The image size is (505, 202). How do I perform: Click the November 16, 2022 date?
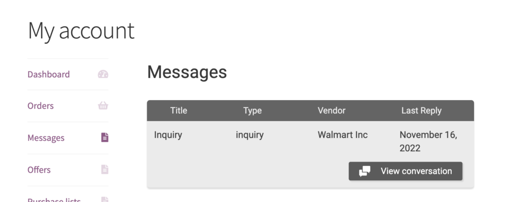pos(429,141)
